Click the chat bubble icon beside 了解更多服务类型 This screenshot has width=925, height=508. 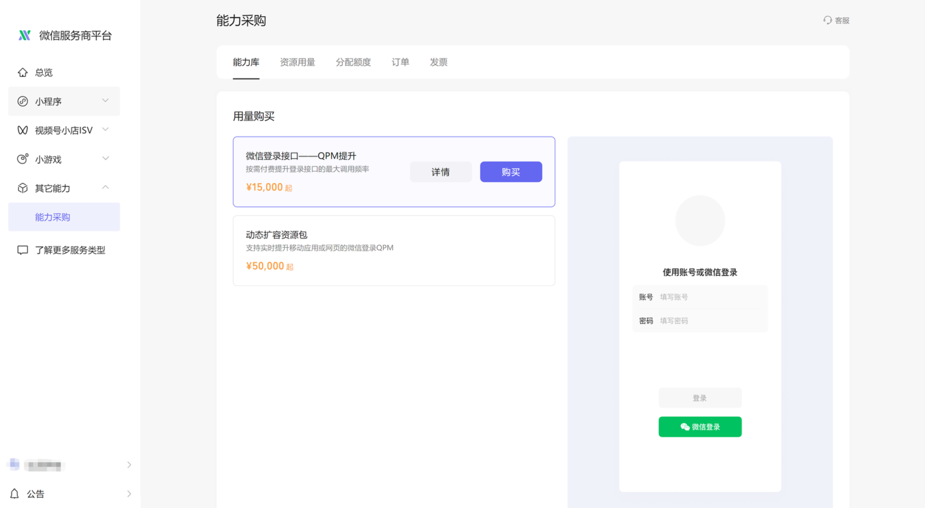pyautogui.click(x=23, y=250)
